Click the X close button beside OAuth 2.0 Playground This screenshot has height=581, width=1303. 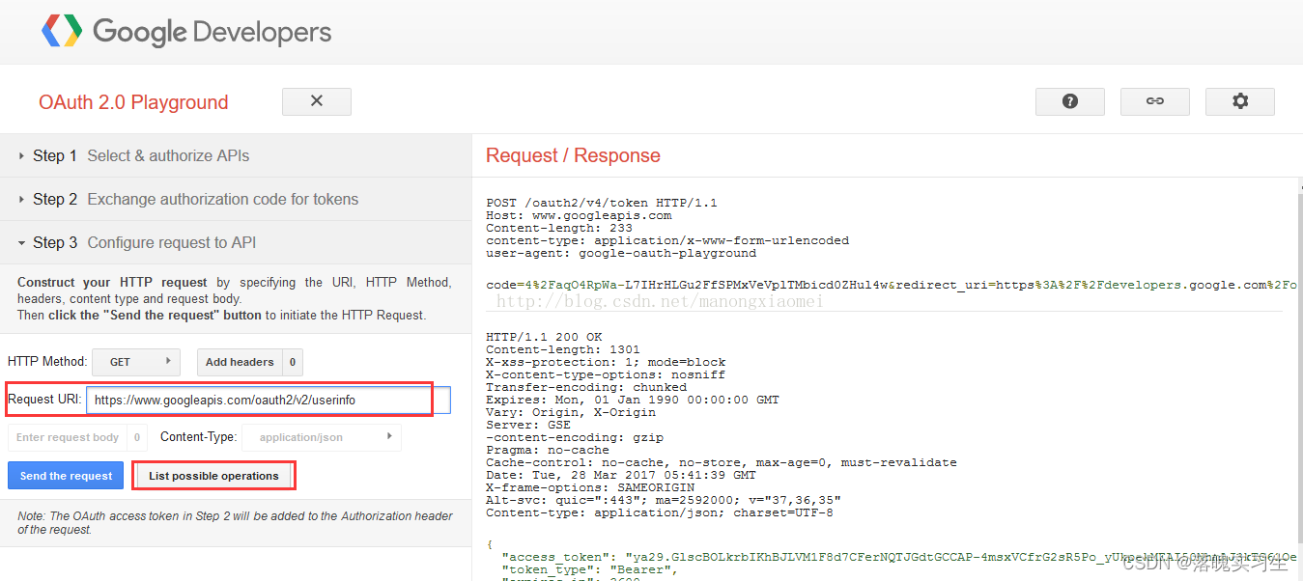tap(317, 101)
